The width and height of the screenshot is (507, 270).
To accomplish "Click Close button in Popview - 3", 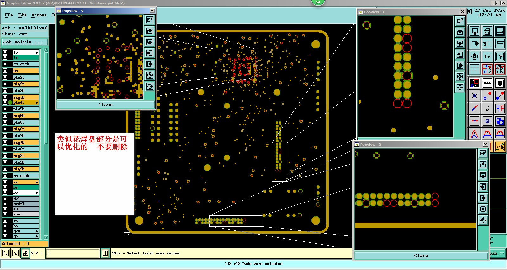I will point(106,105).
